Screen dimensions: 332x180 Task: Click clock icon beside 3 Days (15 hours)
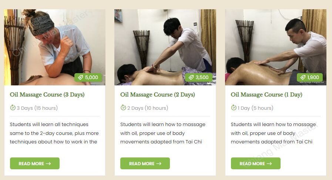pos(13,108)
